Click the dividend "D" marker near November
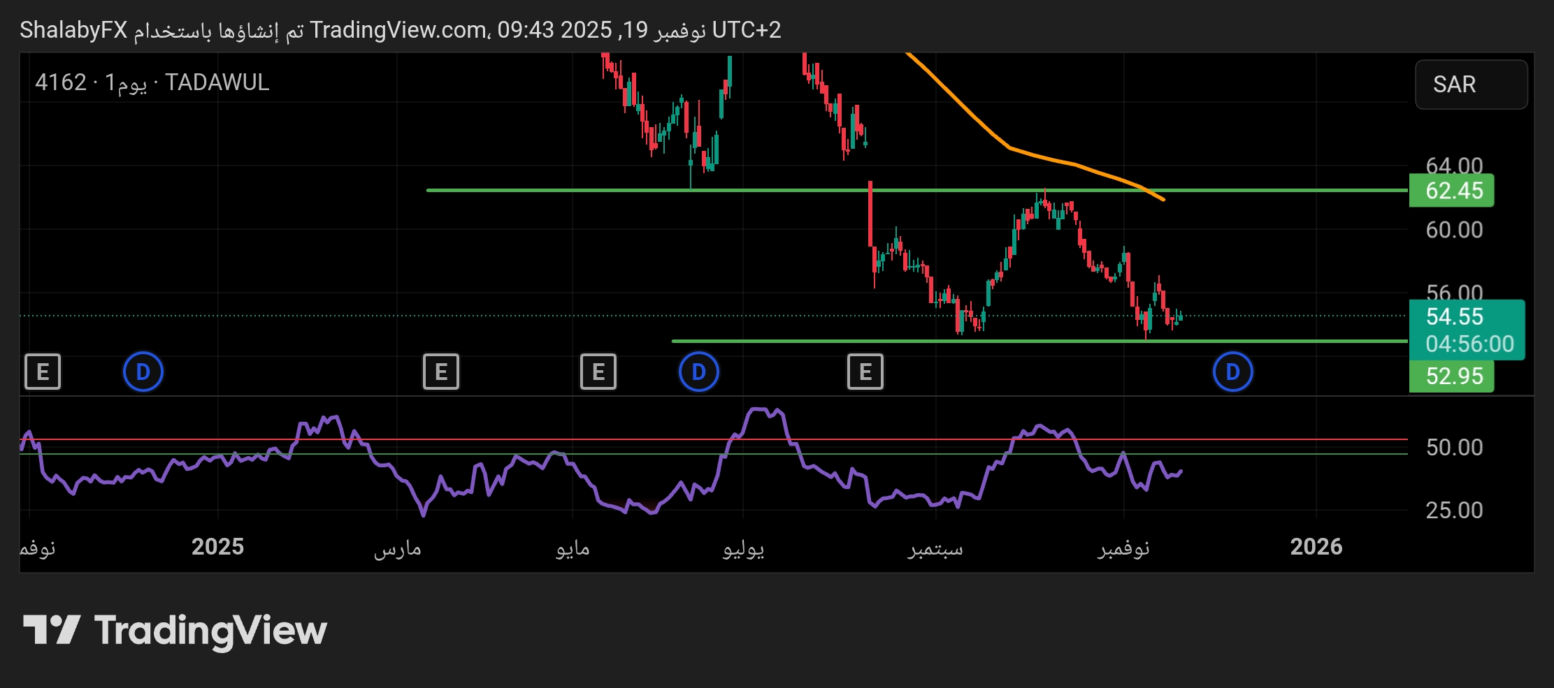The image size is (1554, 688). [x=1232, y=372]
